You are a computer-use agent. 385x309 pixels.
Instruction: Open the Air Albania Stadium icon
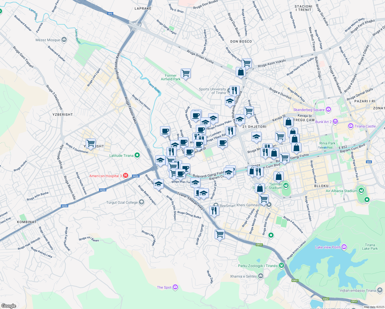(362, 191)
